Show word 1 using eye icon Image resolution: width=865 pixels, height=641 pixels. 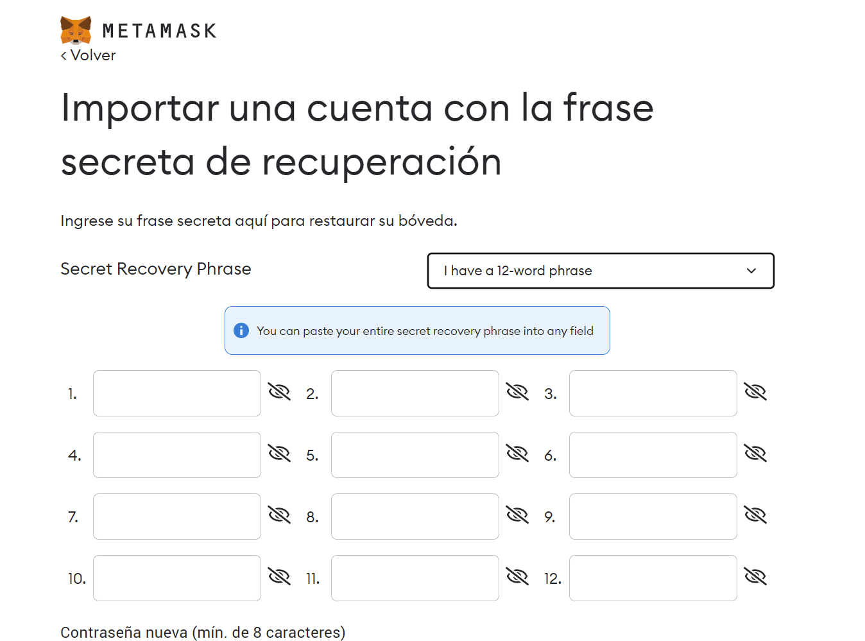click(x=279, y=391)
